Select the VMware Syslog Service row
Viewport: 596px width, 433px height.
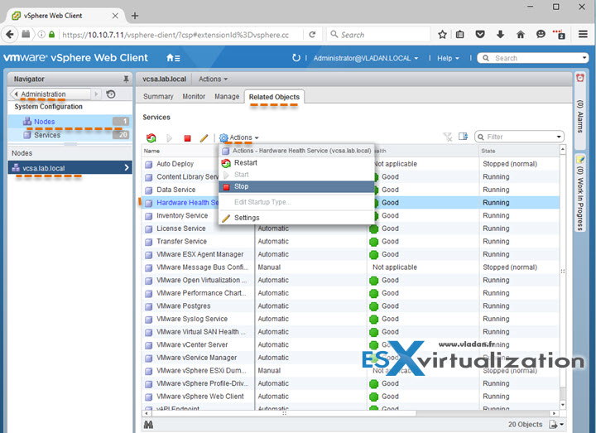[351, 319]
